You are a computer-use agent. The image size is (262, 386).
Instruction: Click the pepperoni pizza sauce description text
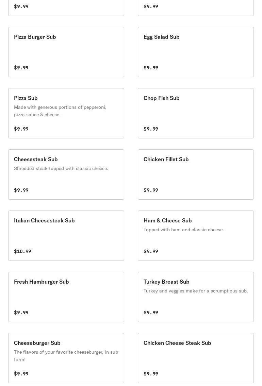60,111
